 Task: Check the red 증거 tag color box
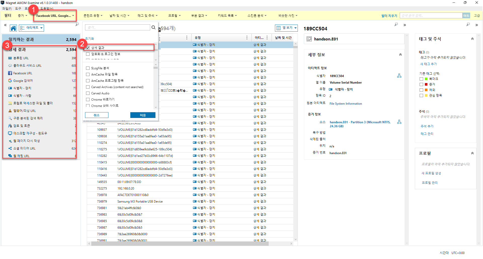pyautogui.click(x=421, y=84)
